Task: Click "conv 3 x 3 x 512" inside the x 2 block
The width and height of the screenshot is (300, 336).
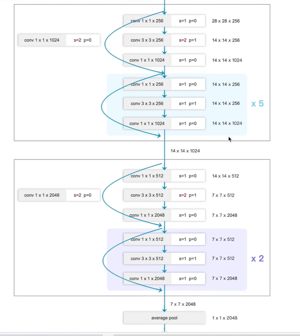Action: 147,258
